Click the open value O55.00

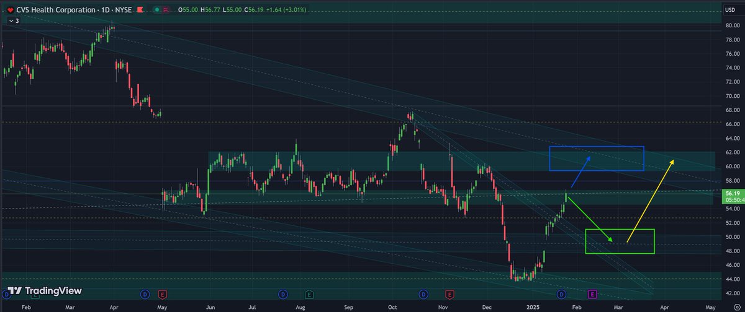click(188, 10)
